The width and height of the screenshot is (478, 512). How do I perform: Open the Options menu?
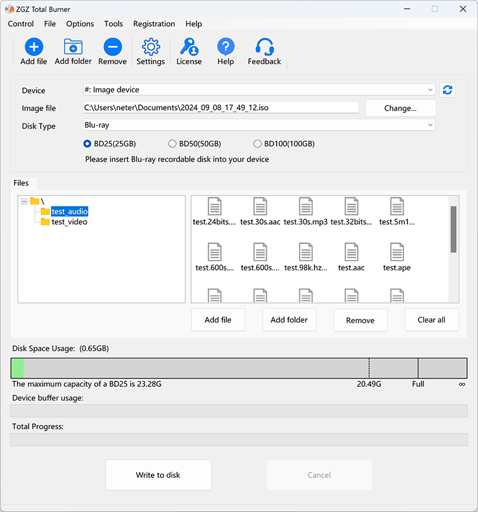80,24
